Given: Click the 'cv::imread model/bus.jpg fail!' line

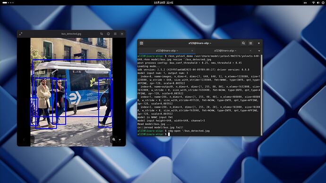Looking at the screenshot, I should pyautogui.click(x=161, y=127).
